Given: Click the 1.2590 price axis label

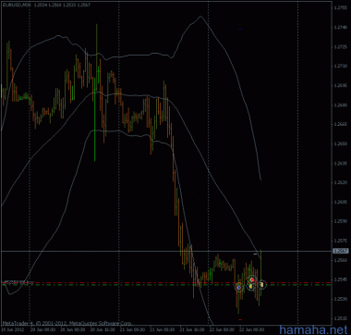Looking at the screenshot, I should click(x=340, y=221).
